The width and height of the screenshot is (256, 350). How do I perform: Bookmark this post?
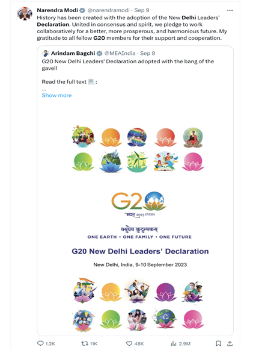click(218, 343)
